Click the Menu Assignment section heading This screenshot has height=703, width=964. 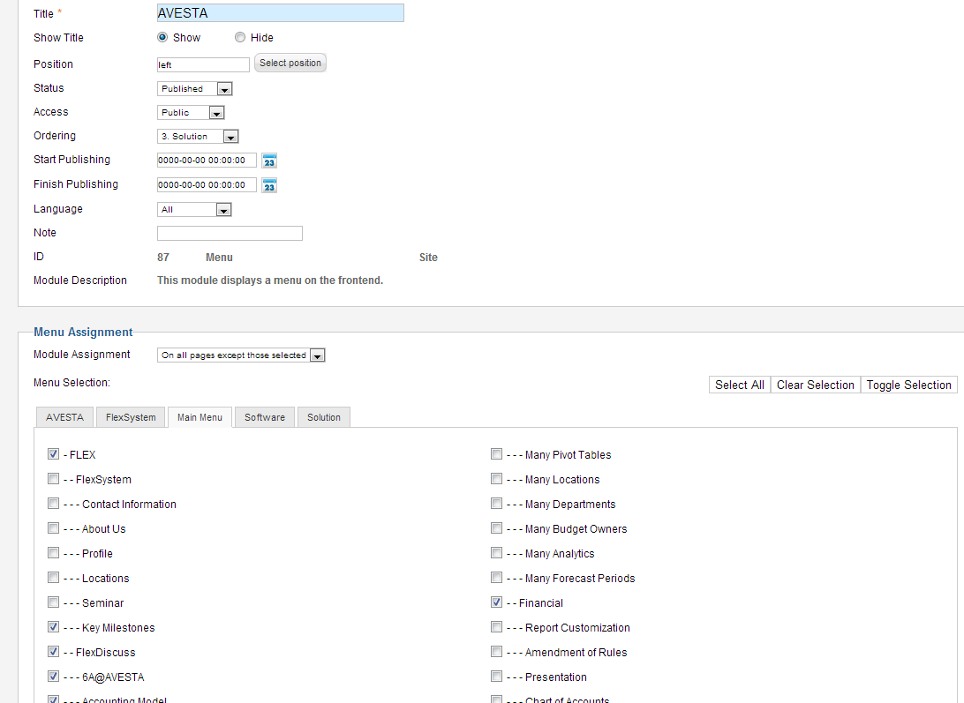(83, 332)
